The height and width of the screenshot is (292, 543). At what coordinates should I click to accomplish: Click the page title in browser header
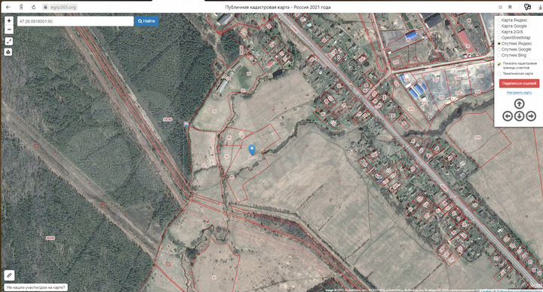pos(278,7)
